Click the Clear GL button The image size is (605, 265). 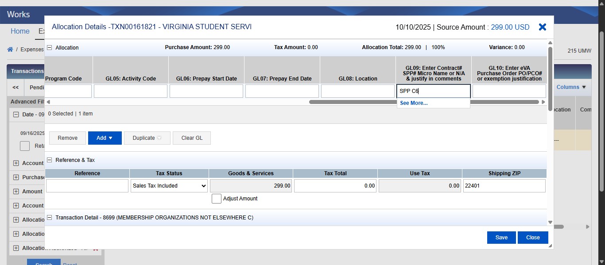(x=192, y=138)
